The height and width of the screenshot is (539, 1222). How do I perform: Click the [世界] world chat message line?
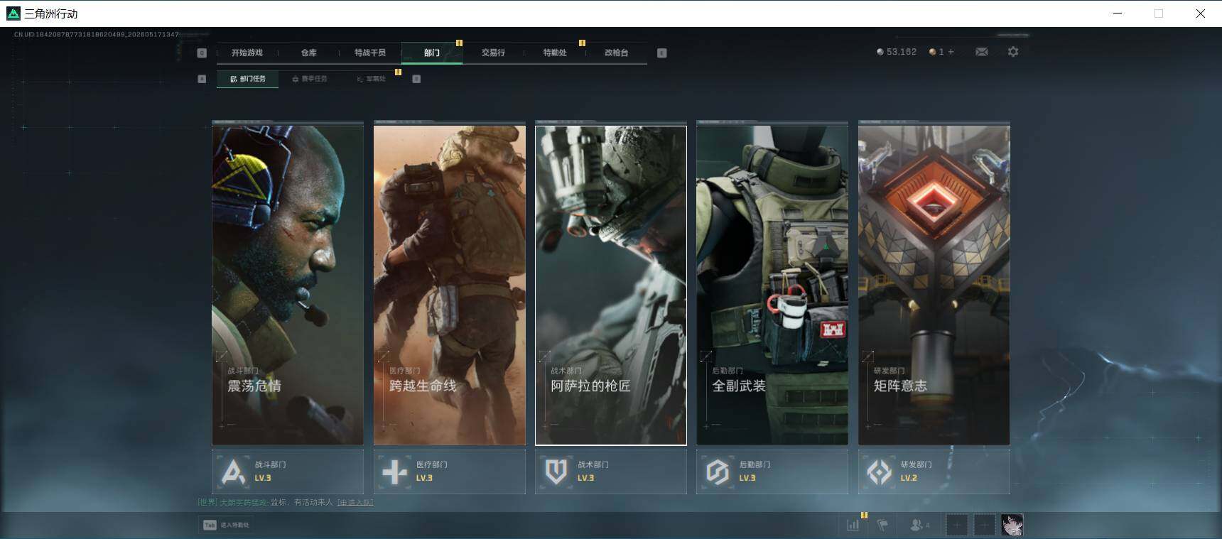(286, 502)
